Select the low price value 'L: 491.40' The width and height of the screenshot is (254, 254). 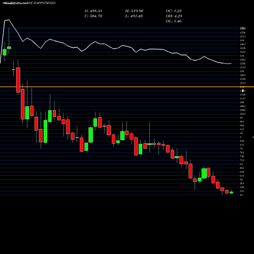(x=134, y=16)
